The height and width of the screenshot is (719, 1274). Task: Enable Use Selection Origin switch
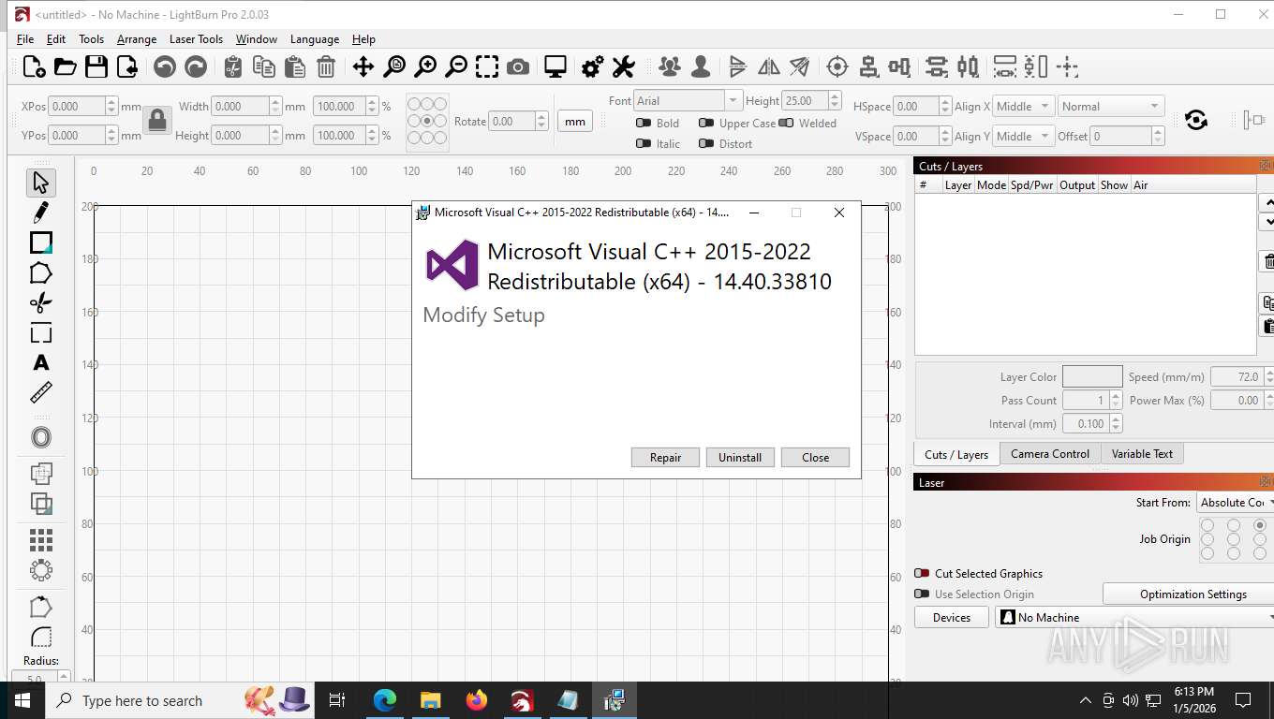coord(922,594)
